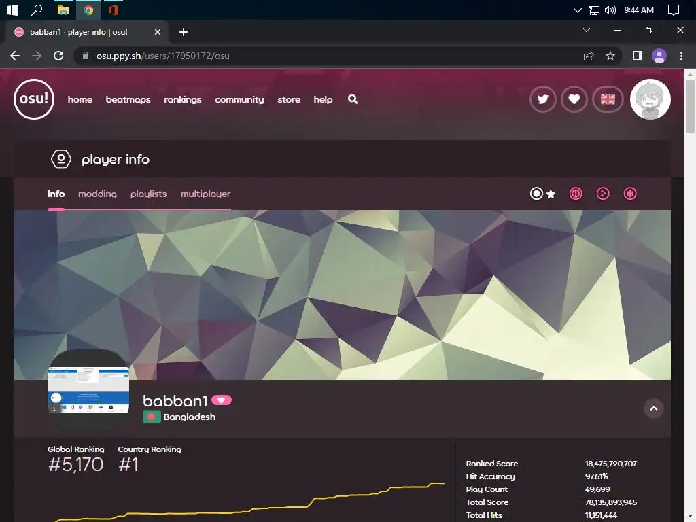Open the site search magnifier icon
Viewport: 696px width, 522px height.
[353, 99]
